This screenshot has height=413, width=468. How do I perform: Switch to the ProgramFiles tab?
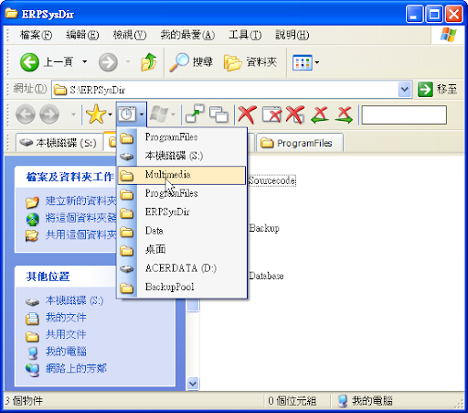[300, 143]
